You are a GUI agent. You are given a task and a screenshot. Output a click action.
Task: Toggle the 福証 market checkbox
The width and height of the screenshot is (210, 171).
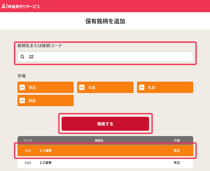[x=22, y=100]
